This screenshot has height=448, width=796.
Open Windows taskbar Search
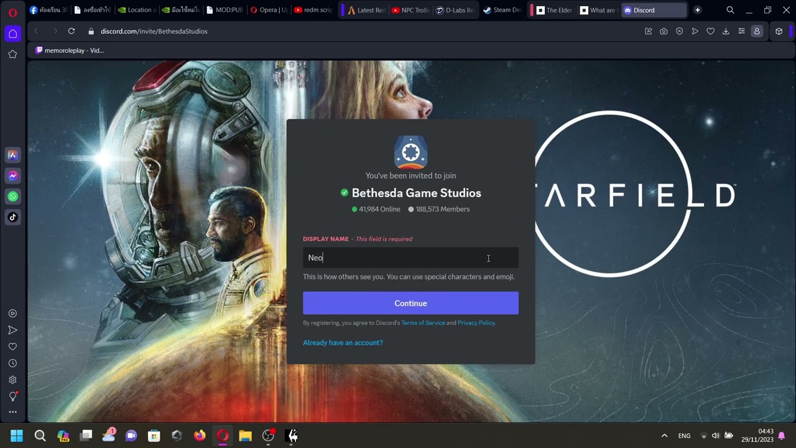(40, 436)
